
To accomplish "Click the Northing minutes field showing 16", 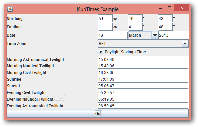I will [x=135, y=19].
